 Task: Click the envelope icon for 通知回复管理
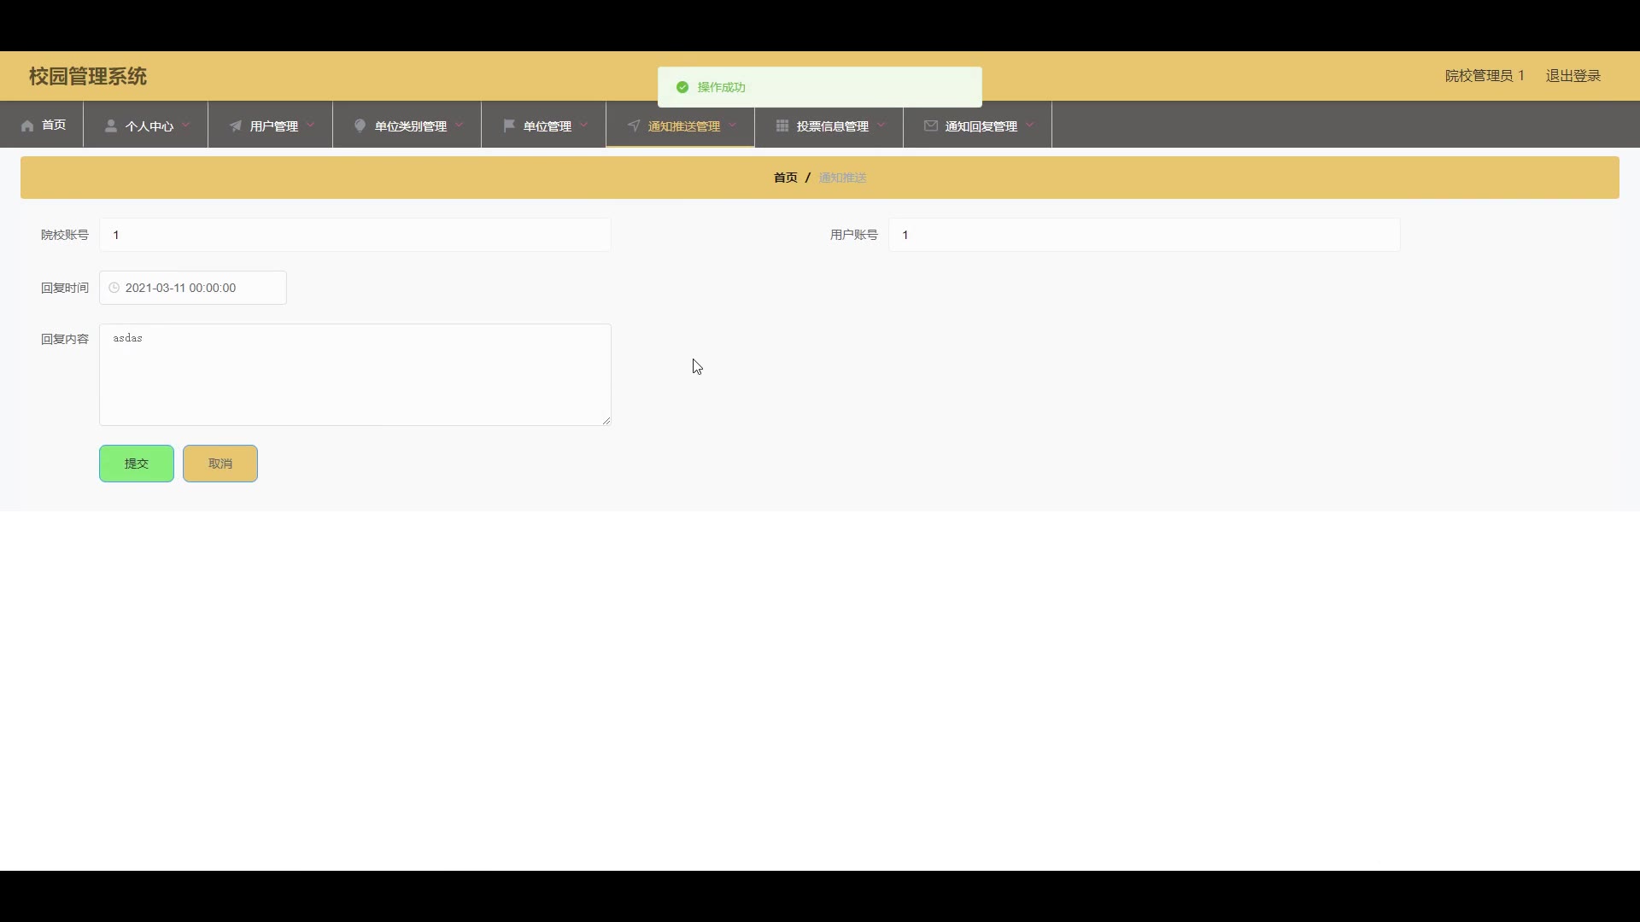coord(930,125)
